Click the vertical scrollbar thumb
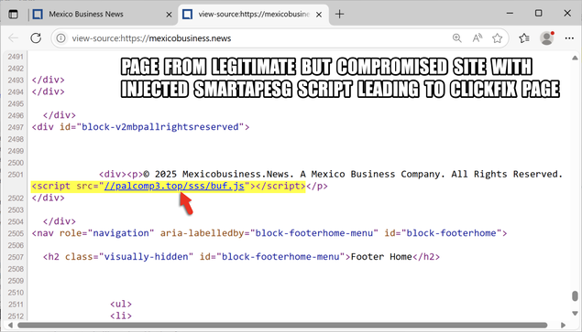 tap(575, 296)
